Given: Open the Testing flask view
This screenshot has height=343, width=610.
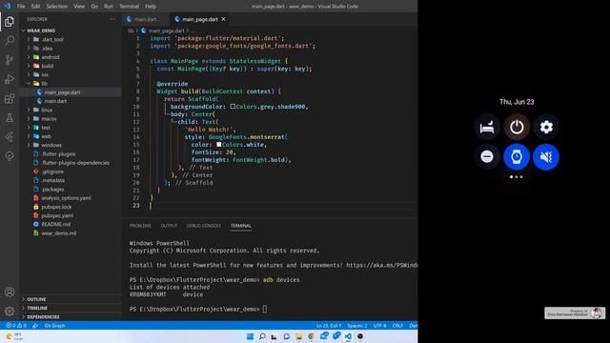Looking at the screenshot, I should click(x=10, y=117).
